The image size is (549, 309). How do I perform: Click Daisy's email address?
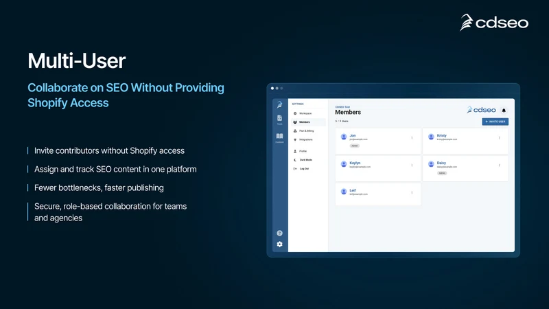[447, 167]
